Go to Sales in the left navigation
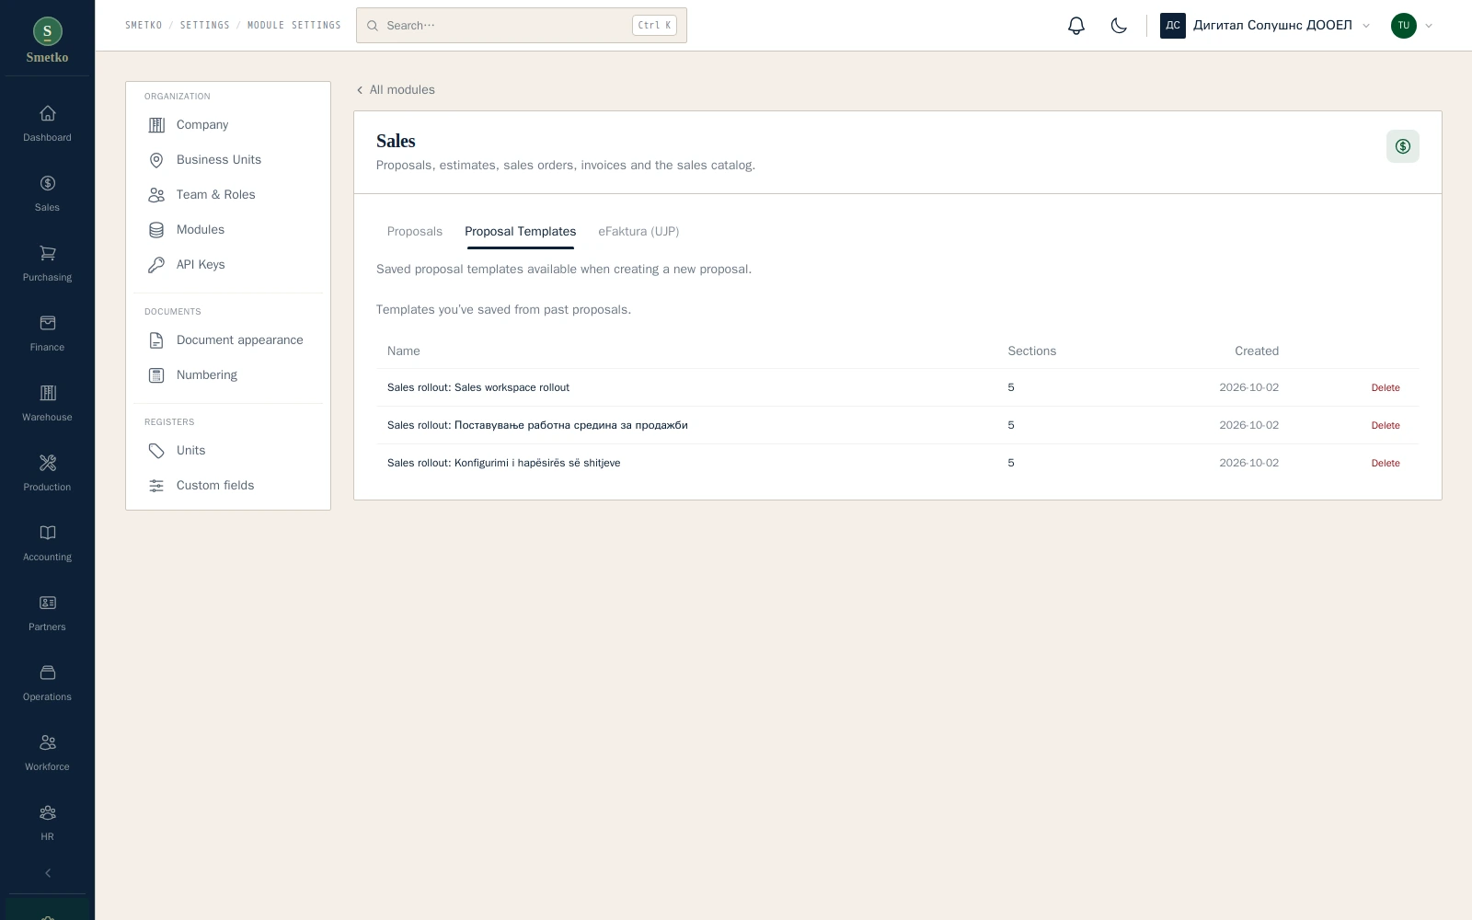Image resolution: width=1472 pixels, height=920 pixels. click(x=47, y=194)
